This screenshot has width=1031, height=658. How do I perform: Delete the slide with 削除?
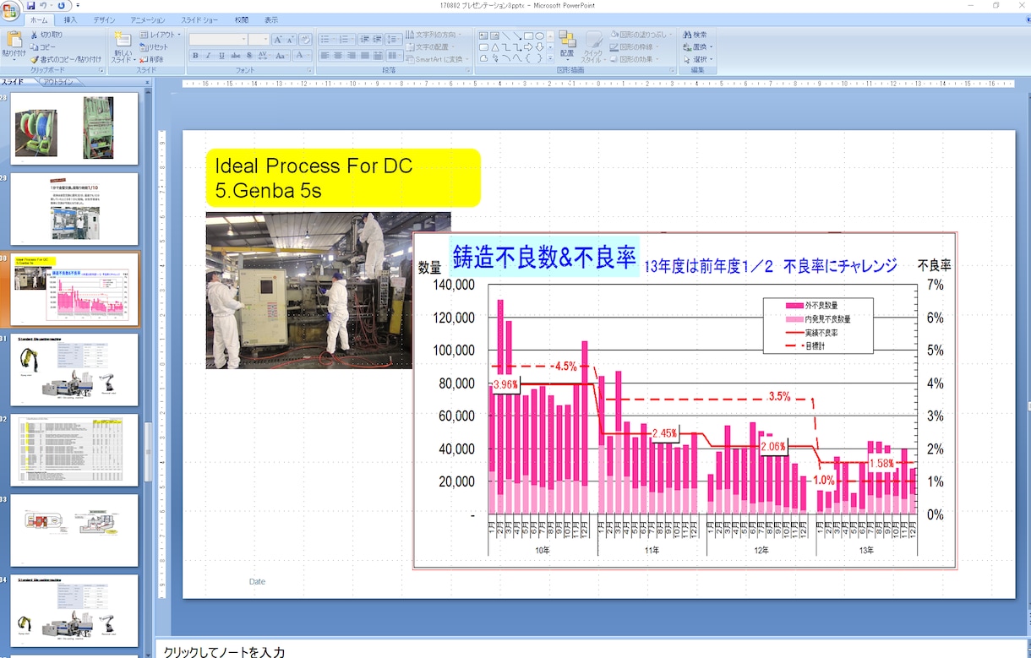[150, 59]
